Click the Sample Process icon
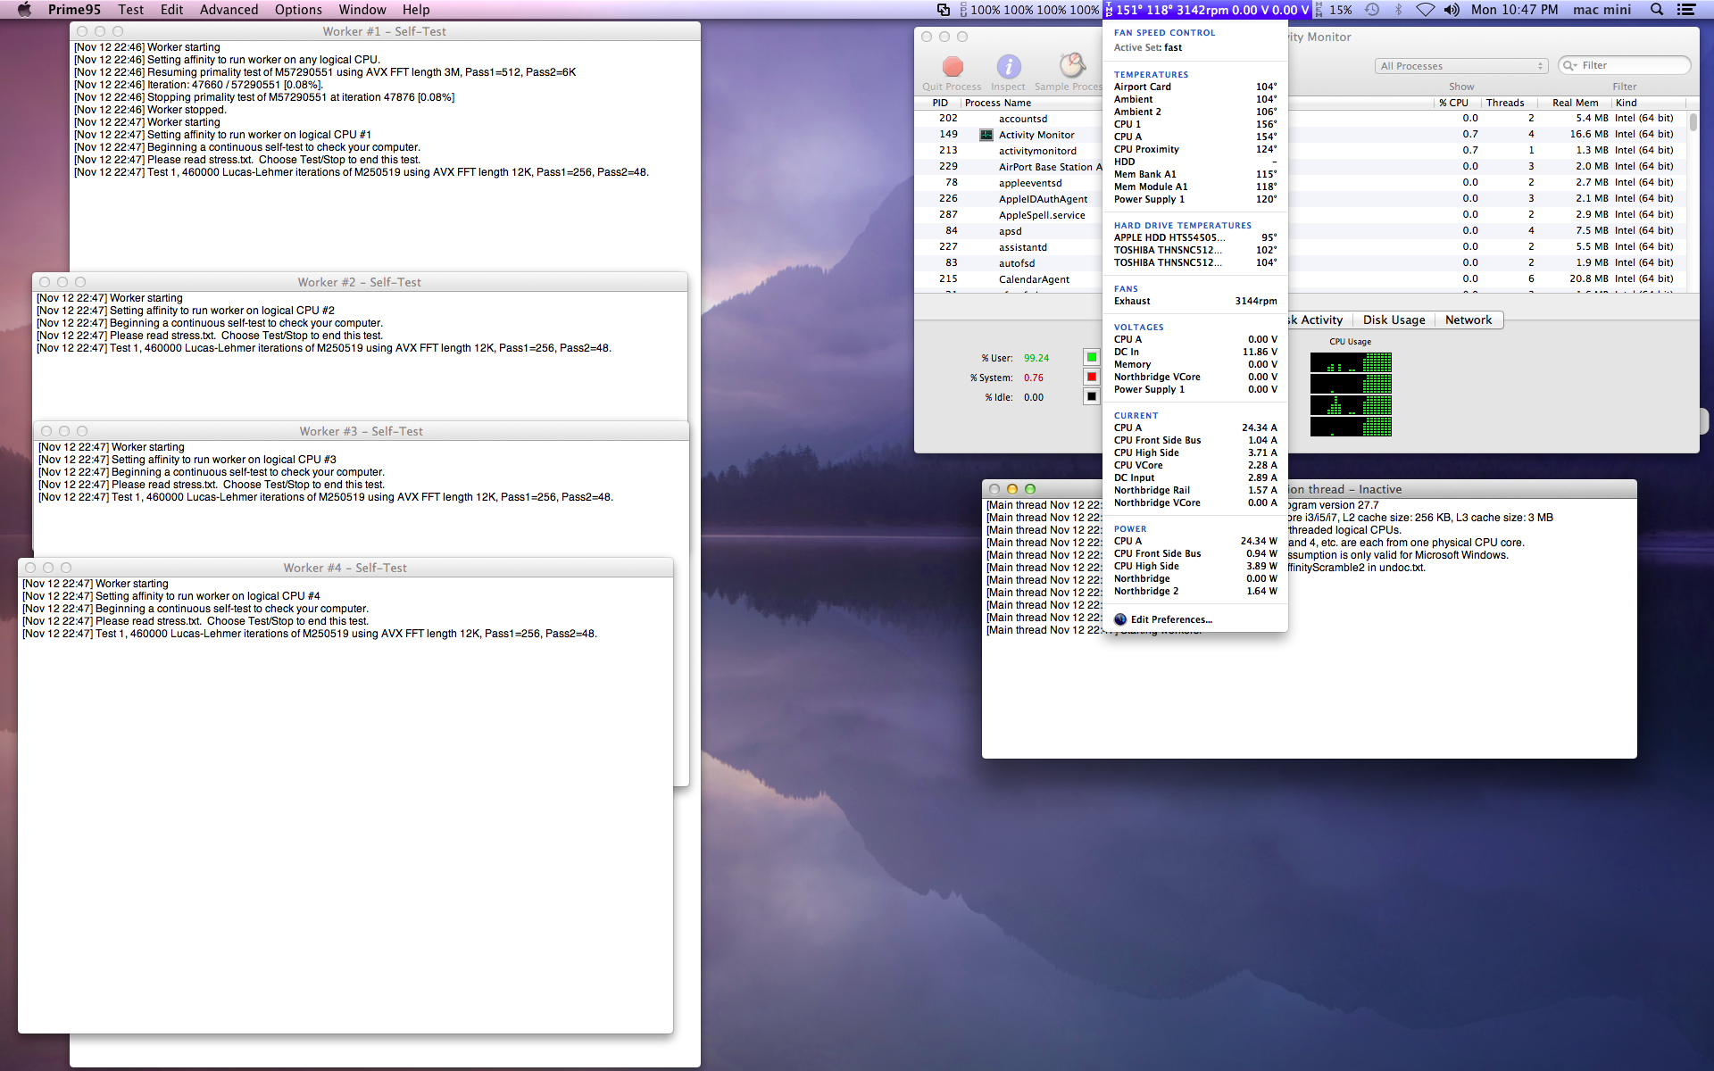This screenshot has width=1714, height=1071. 1071,67
